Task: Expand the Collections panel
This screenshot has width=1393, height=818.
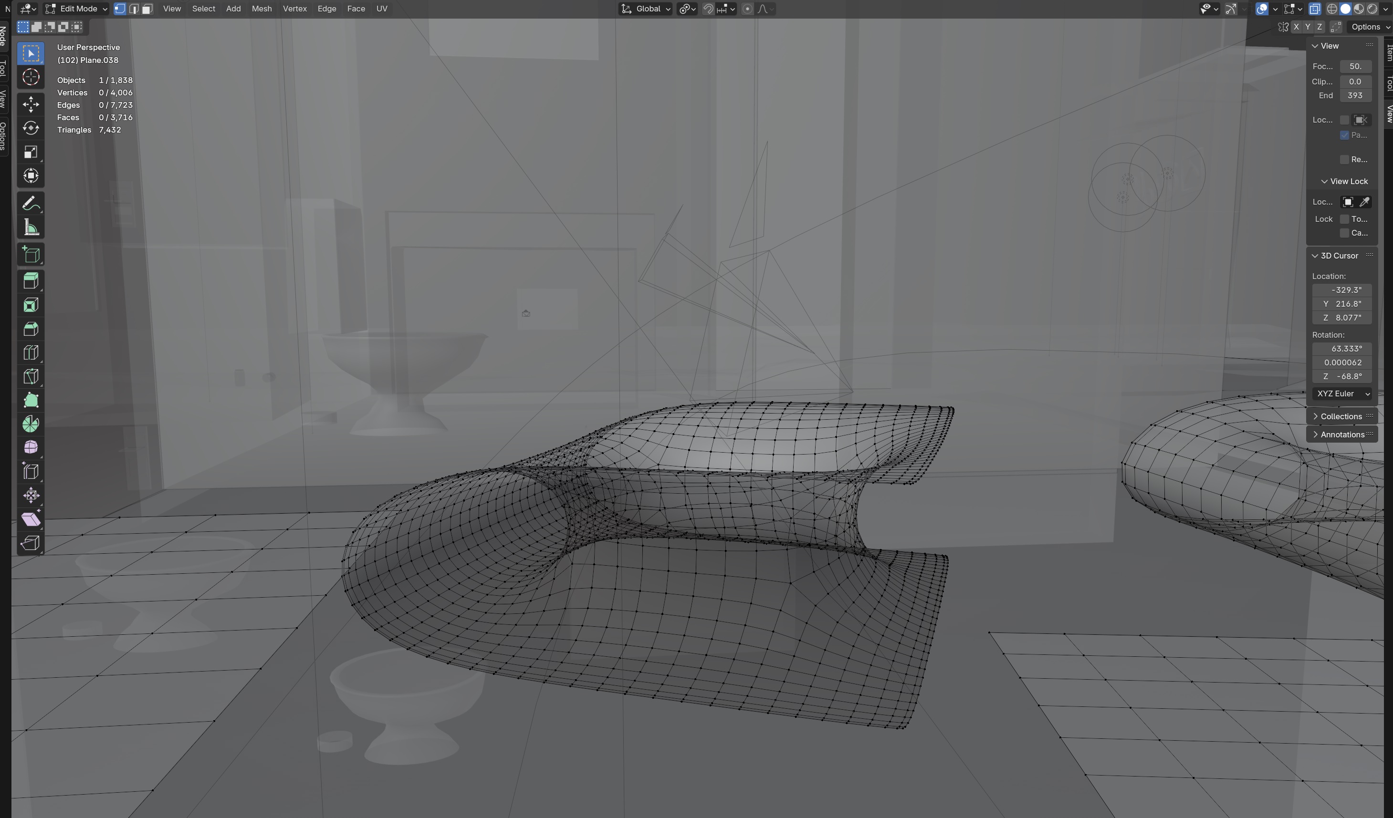Action: point(1341,416)
